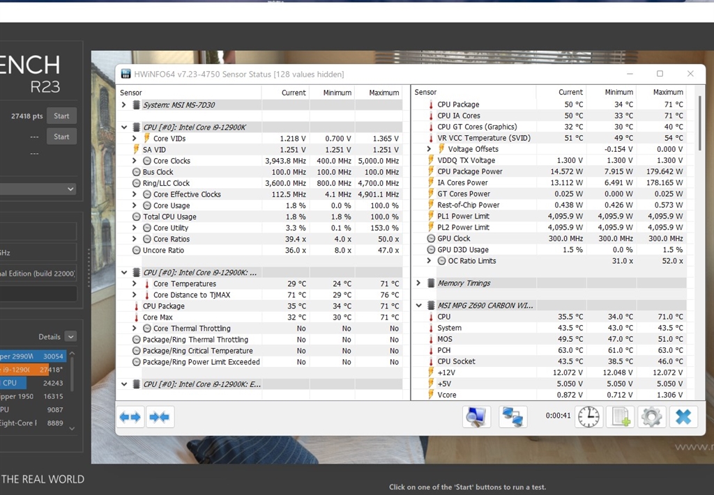Click the expand-columns arrows button in HWiNFO

pyautogui.click(x=130, y=417)
